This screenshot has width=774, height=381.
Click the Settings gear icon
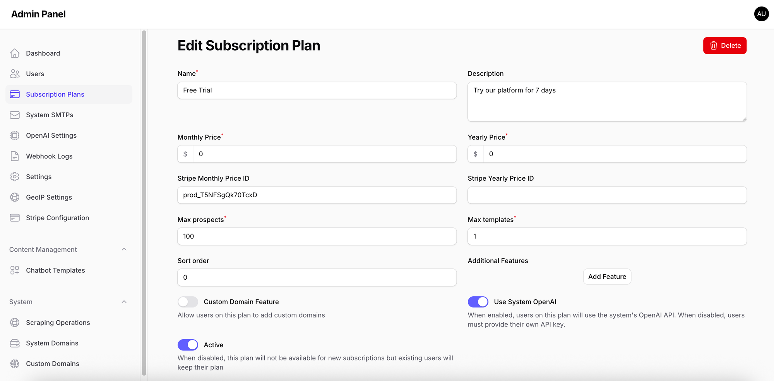pyautogui.click(x=15, y=177)
